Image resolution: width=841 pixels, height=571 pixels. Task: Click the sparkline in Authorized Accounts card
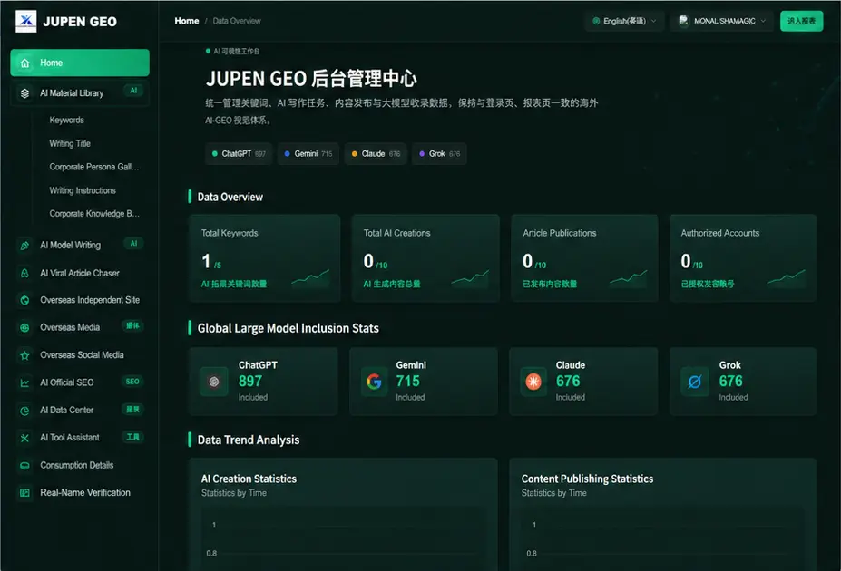point(786,277)
